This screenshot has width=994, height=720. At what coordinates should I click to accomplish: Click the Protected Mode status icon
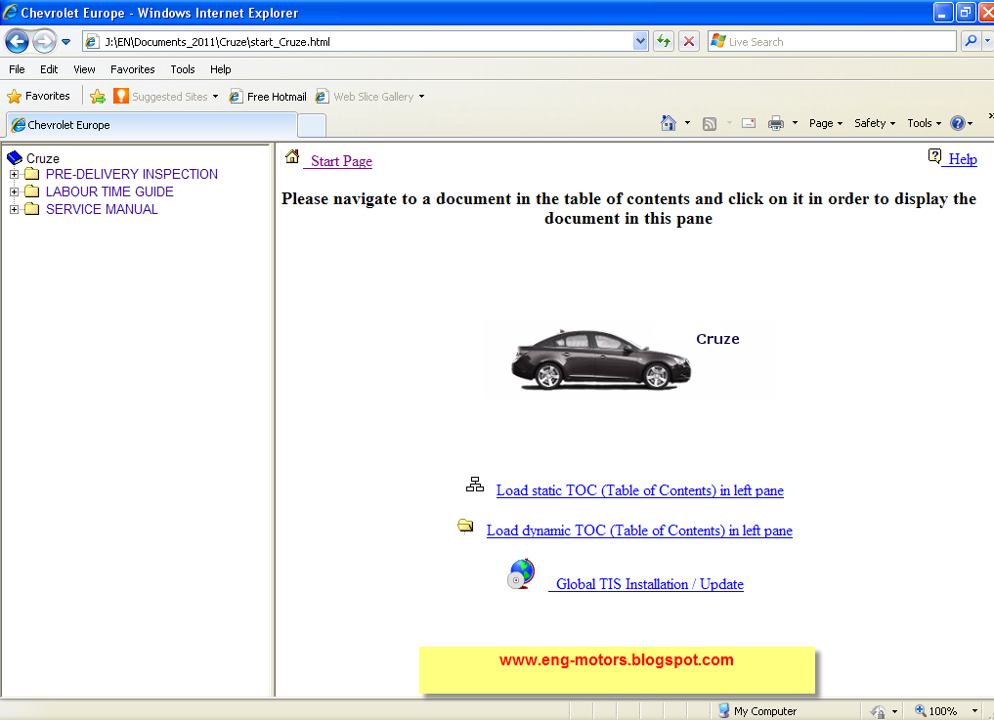(x=878, y=712)
